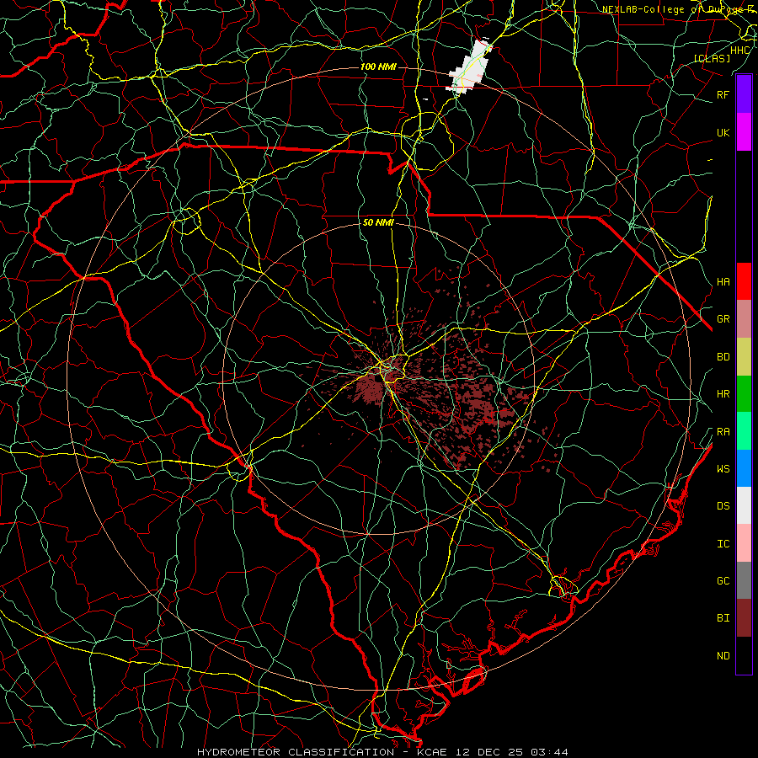The height and width of the screenshot is (758, 758).
Task: Click the RF violet legend swatch
Action: [744, 94]
